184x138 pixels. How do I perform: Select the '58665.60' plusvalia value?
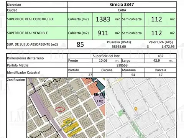click(119, 46)
